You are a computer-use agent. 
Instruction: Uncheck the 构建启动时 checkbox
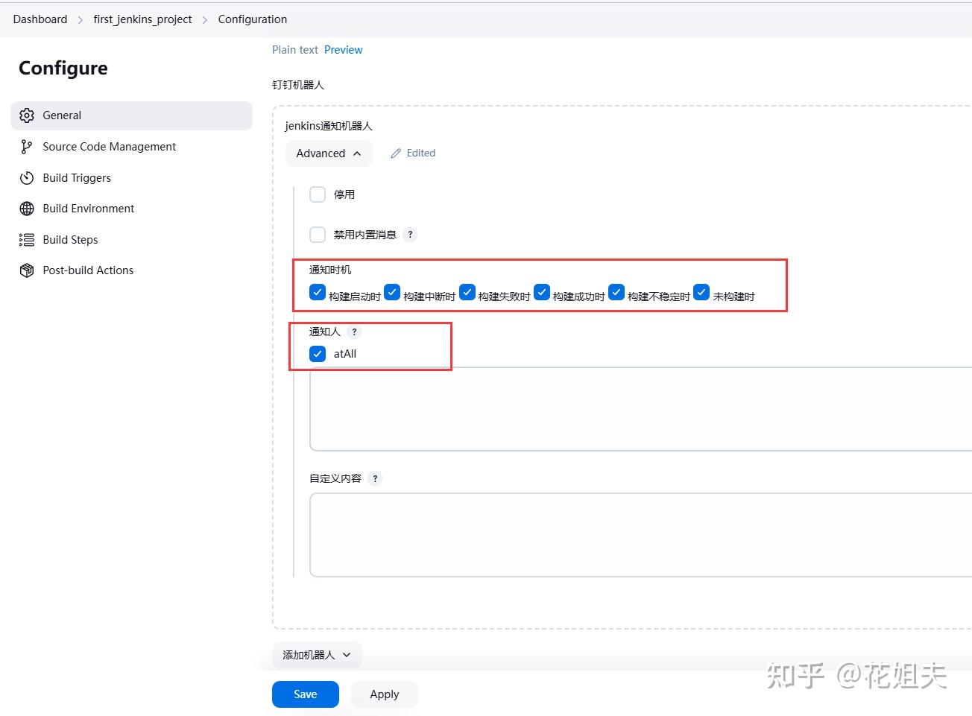point(318,292)
